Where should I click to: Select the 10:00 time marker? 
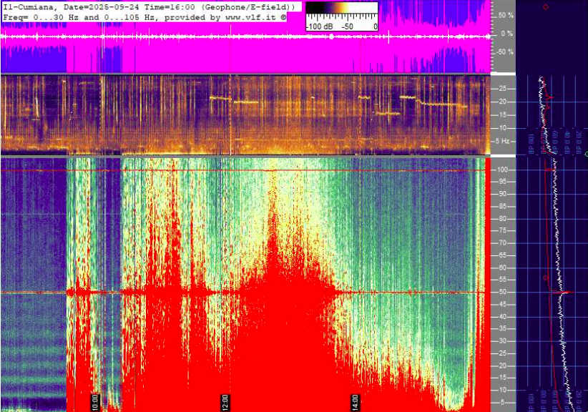point(95,403)
